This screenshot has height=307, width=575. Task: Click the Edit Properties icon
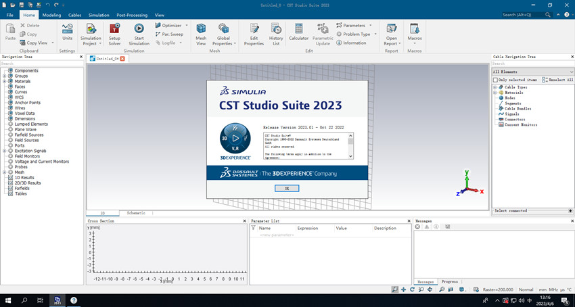pos(254,28)
